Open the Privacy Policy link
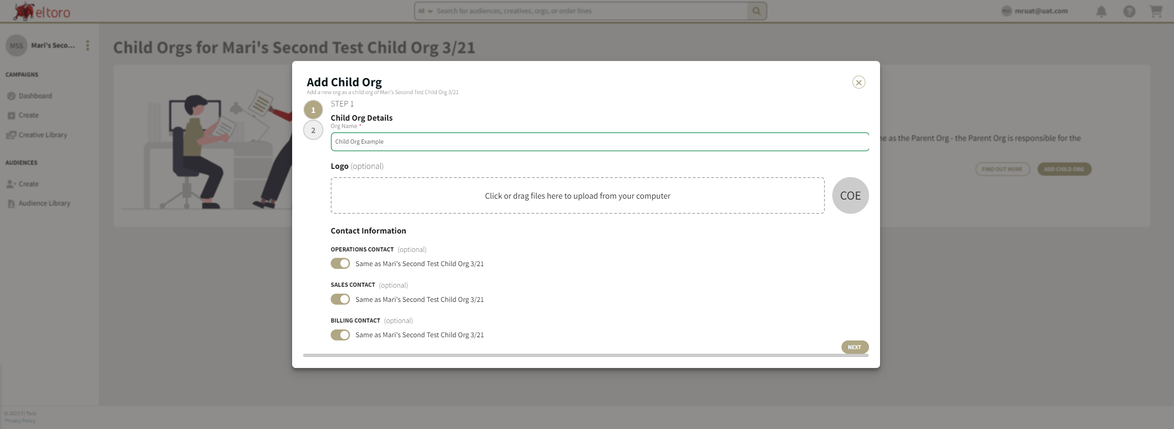 coord(20,421)
